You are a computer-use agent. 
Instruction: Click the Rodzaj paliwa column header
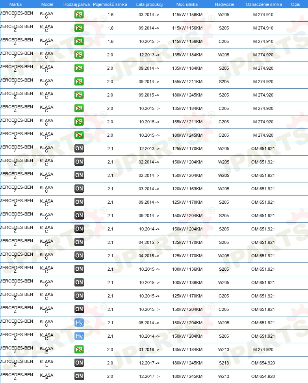coord(76,4)
